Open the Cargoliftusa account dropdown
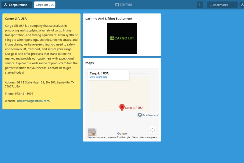Image resolution: width=244 pixels, height=163 pixels. click(x=17, y=5)
